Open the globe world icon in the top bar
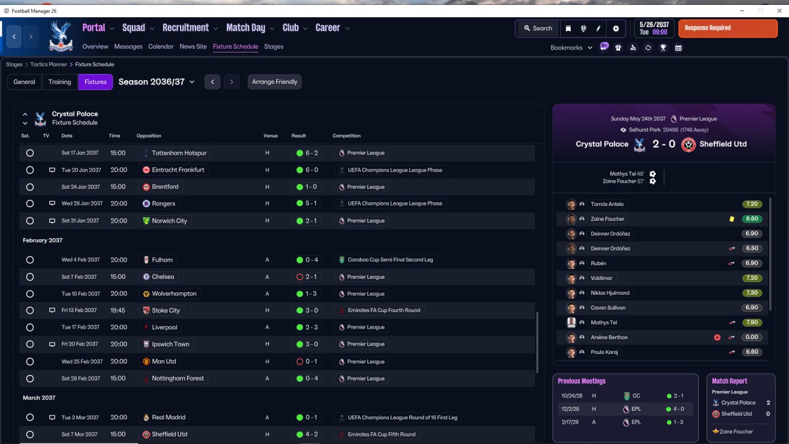The width and height of the screenshot is (789, 444). point(583,28)
